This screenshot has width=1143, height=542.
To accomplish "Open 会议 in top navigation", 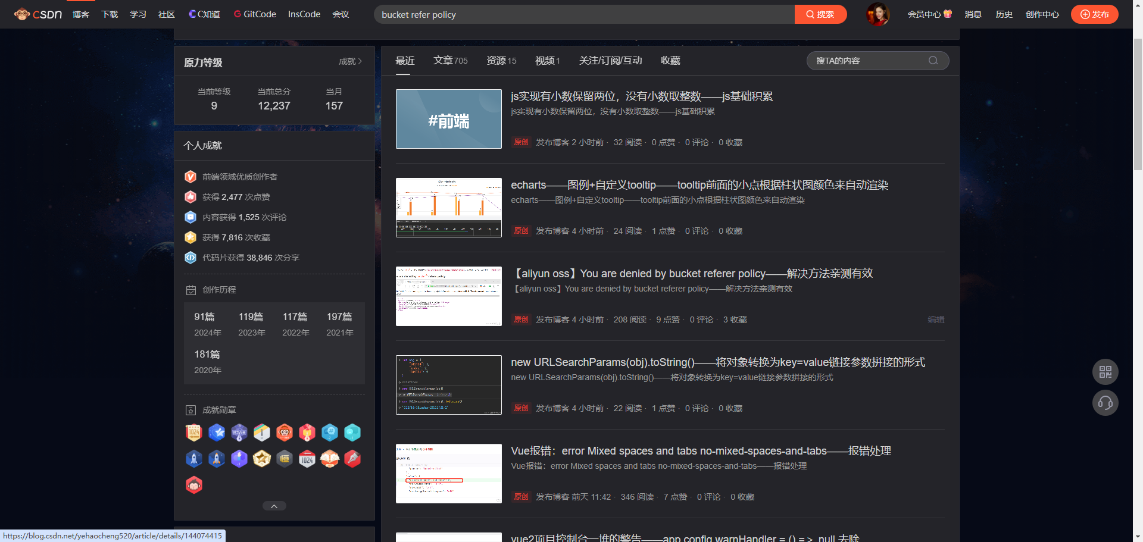I will tap(341, 14).
